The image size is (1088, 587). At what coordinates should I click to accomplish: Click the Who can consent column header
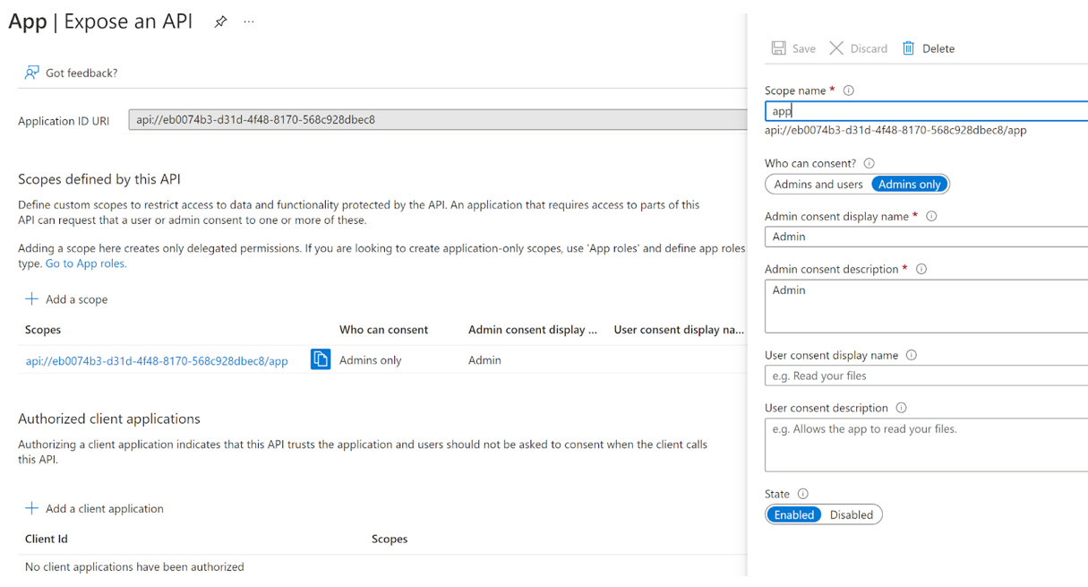pyautogui.click(x=383, y=330)
